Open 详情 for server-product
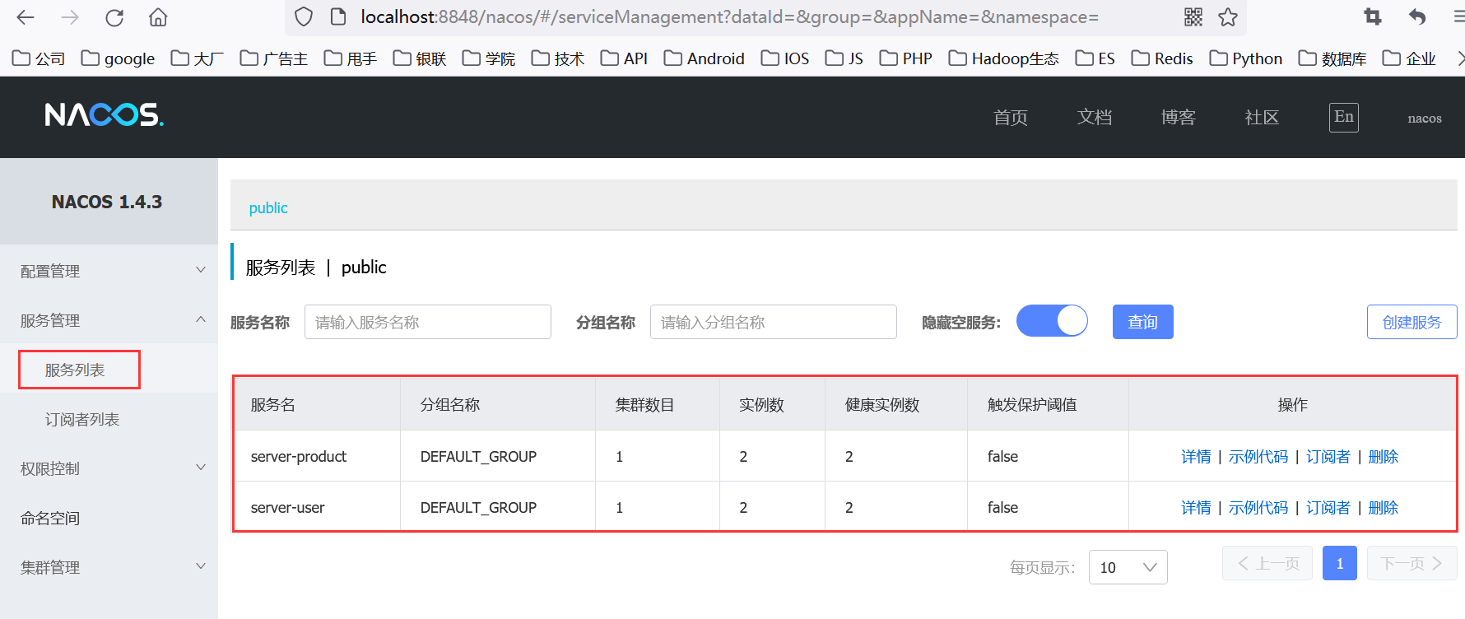 click(1195, 457)
